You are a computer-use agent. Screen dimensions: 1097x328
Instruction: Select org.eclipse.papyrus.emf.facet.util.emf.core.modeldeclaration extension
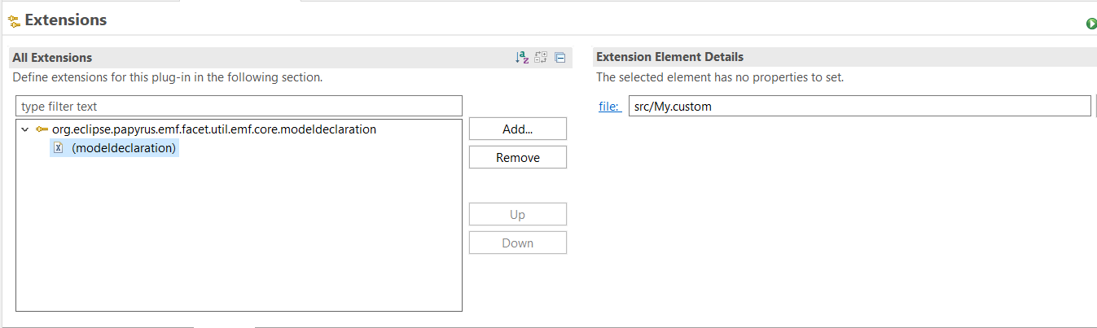[x=214, y=129]
